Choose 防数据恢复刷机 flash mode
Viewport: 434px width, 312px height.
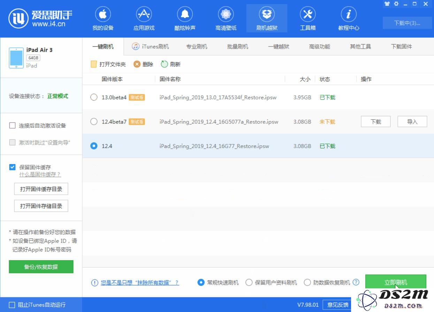tap(307, 282)
